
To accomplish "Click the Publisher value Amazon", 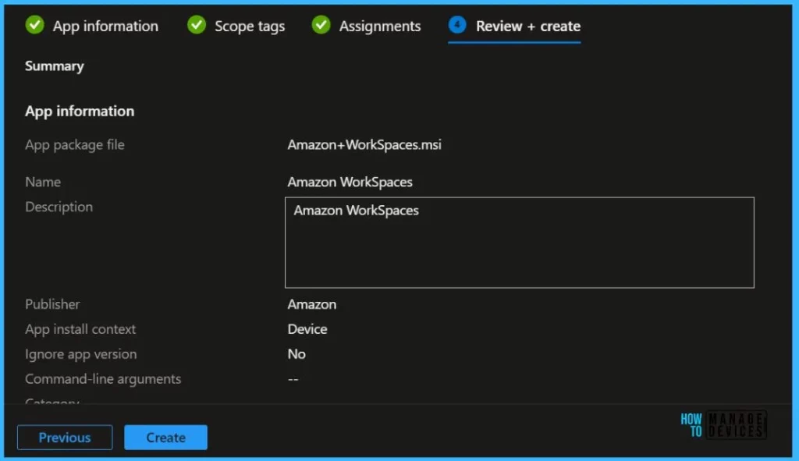I will (x=312, y=304).
